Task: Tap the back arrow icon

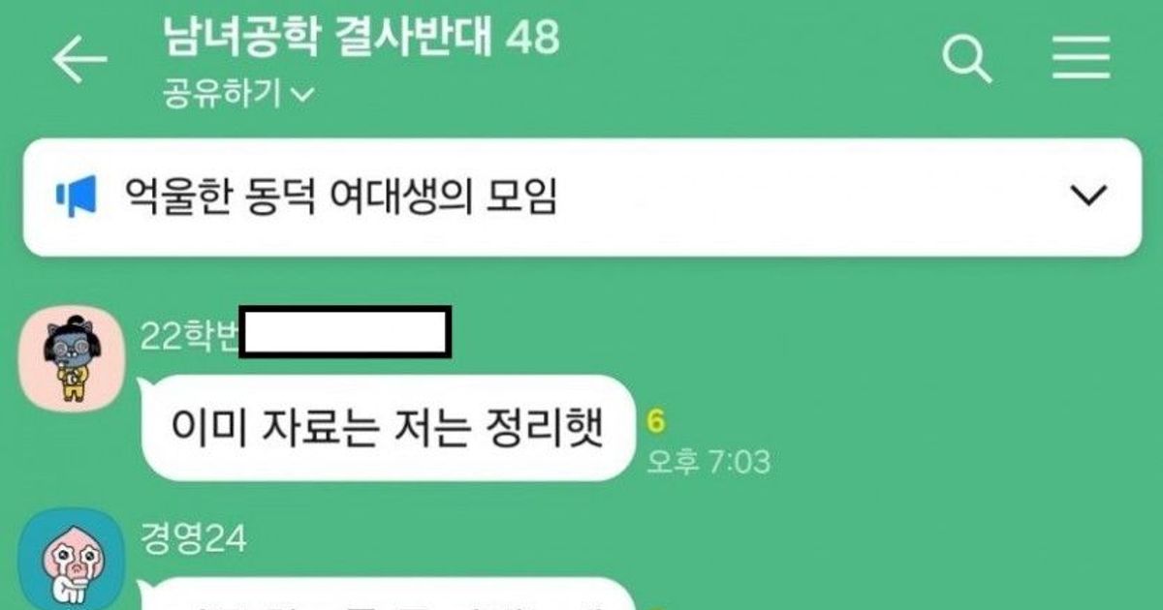Action: coord(79,60)
